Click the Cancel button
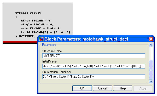 102,88
